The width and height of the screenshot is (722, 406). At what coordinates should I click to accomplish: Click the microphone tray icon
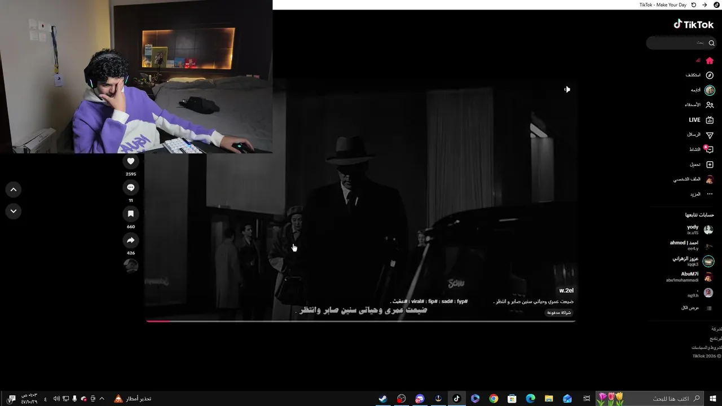pos(74,399)
